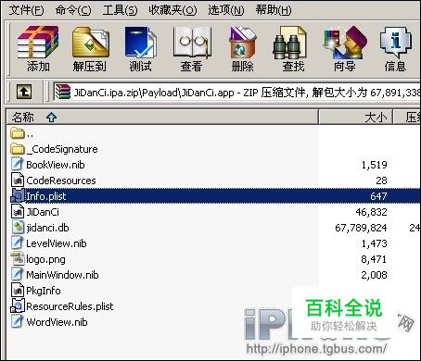
Task: Click the 删除 (Delete) toolbar icon
Action: [x=243, y=43]
